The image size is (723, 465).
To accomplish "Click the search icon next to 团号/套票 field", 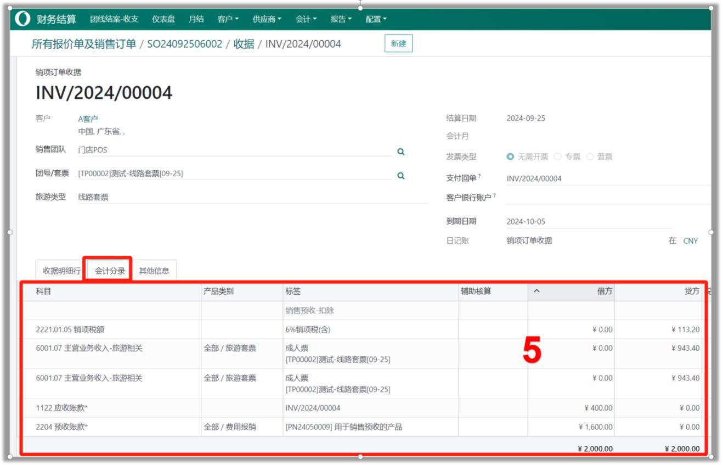I will pos(400,176).
